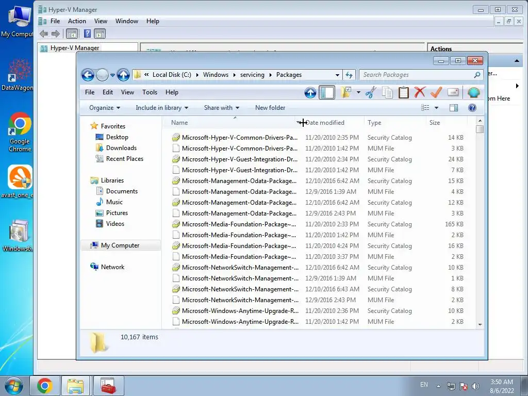
Task: Open address bar previous locations dropdown
Action: (x=337, y=75)
